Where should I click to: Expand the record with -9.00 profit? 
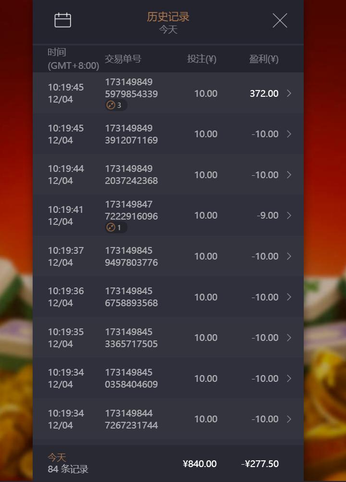289,215
